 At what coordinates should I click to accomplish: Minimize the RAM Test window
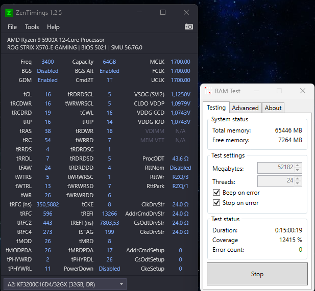coord(256,91)
